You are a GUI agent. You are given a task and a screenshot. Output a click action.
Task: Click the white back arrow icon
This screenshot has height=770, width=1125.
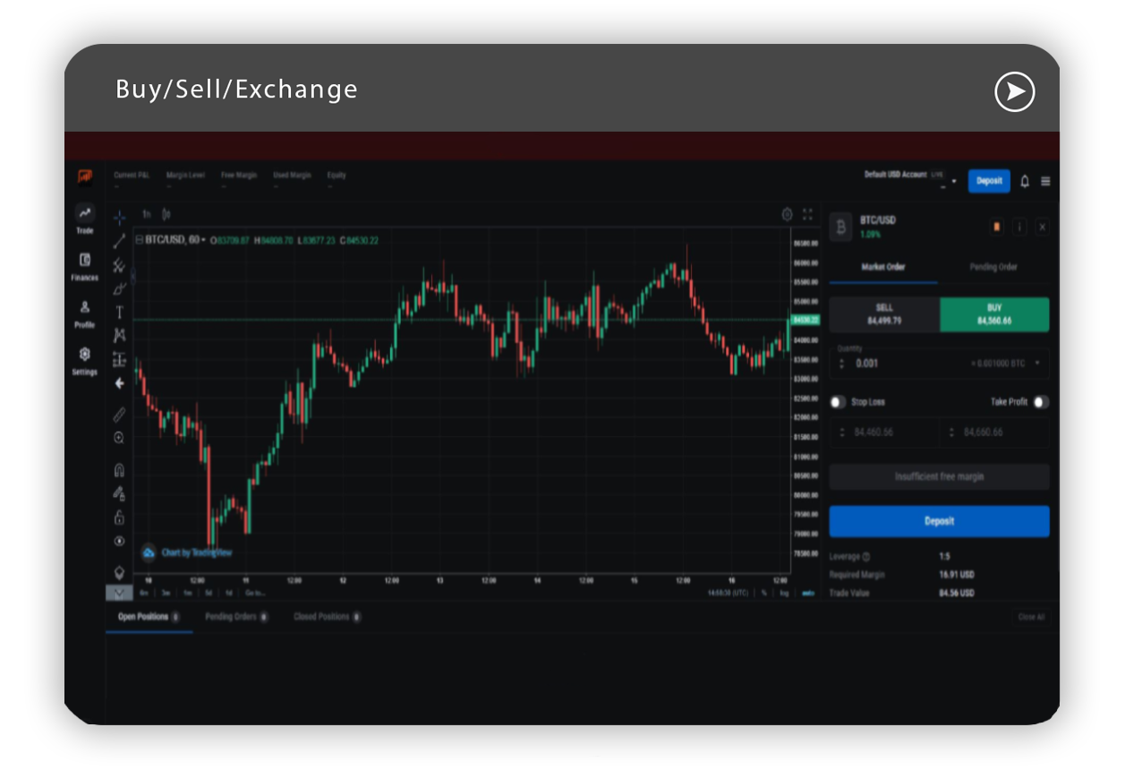(x=119, y=383)
